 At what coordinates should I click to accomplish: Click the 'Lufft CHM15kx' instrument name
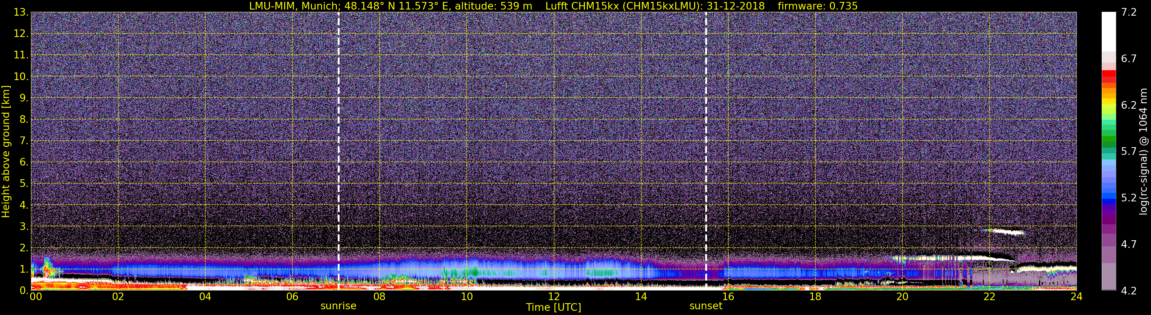(x=582, y=6)
